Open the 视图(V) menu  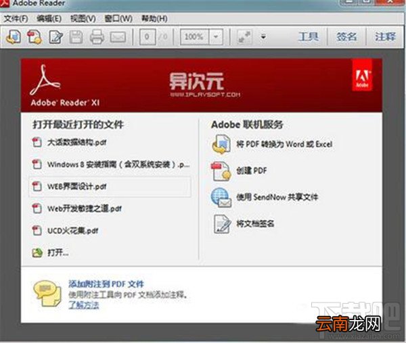point(83,19)
